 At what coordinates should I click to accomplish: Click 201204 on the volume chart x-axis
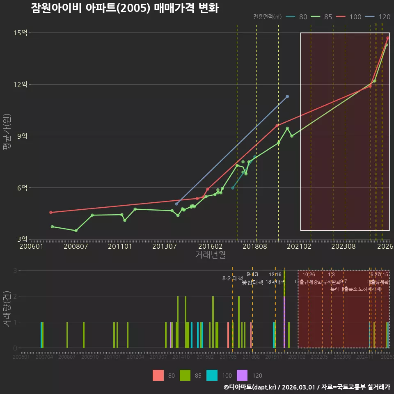pos(135,357)
